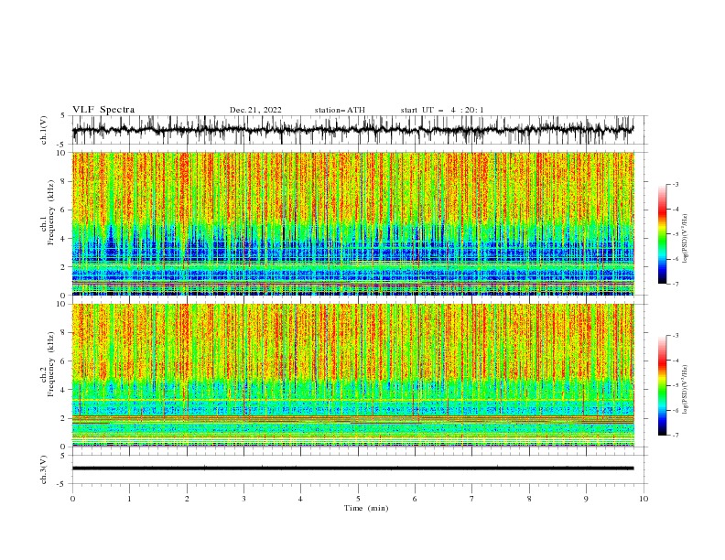The width and height of the screenshot is (725, 560).
Task: Click the ch.1 colorbar "log(PSD)(V²/Hz)" label
Action: click(x=685, y=239)
